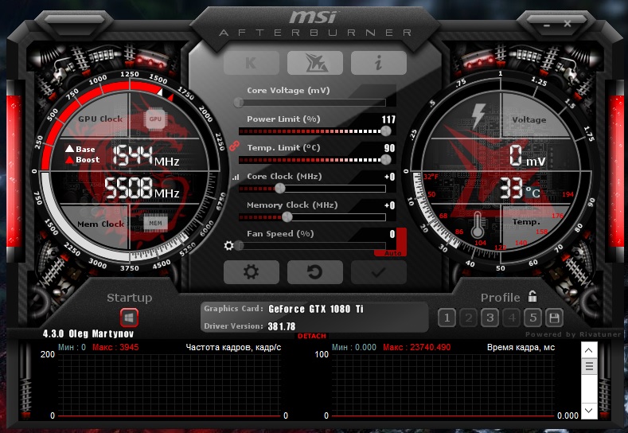Click the Core Clock +0 value

(x=390, y=177)
